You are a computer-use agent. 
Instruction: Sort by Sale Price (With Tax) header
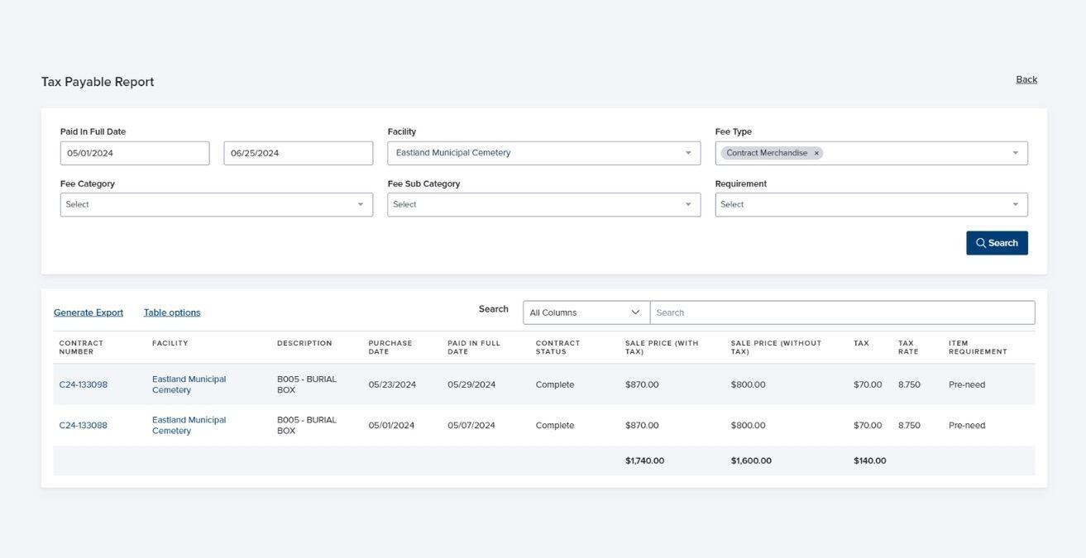(x=662, y=347)
